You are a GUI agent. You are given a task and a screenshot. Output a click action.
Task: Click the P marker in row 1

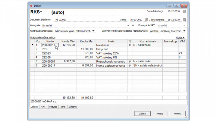point(130,45)
